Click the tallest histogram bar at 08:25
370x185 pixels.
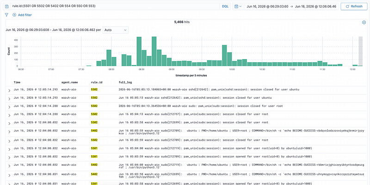click(x=139, y=51)
